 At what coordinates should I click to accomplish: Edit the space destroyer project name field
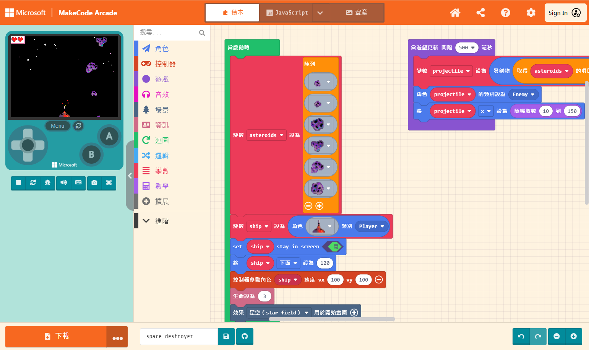(178, 336)
